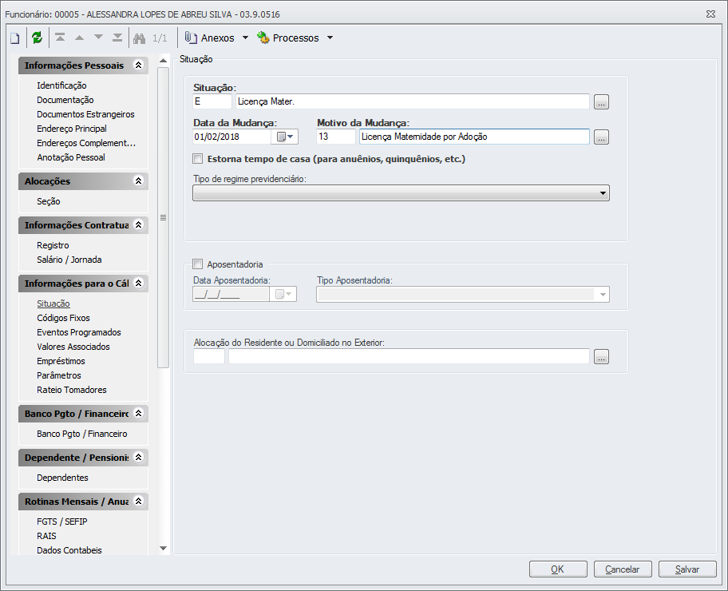Collapse Informações Pessoais section

[138, 65]
